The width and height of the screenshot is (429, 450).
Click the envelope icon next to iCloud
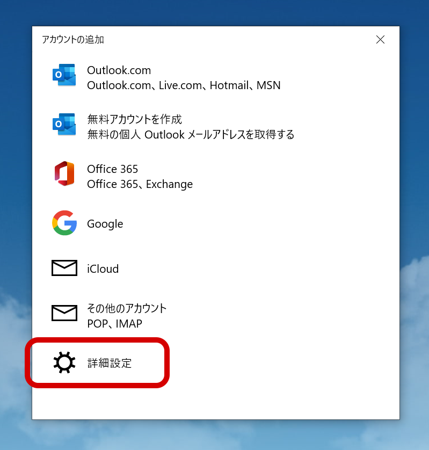(x=64, y=268)
